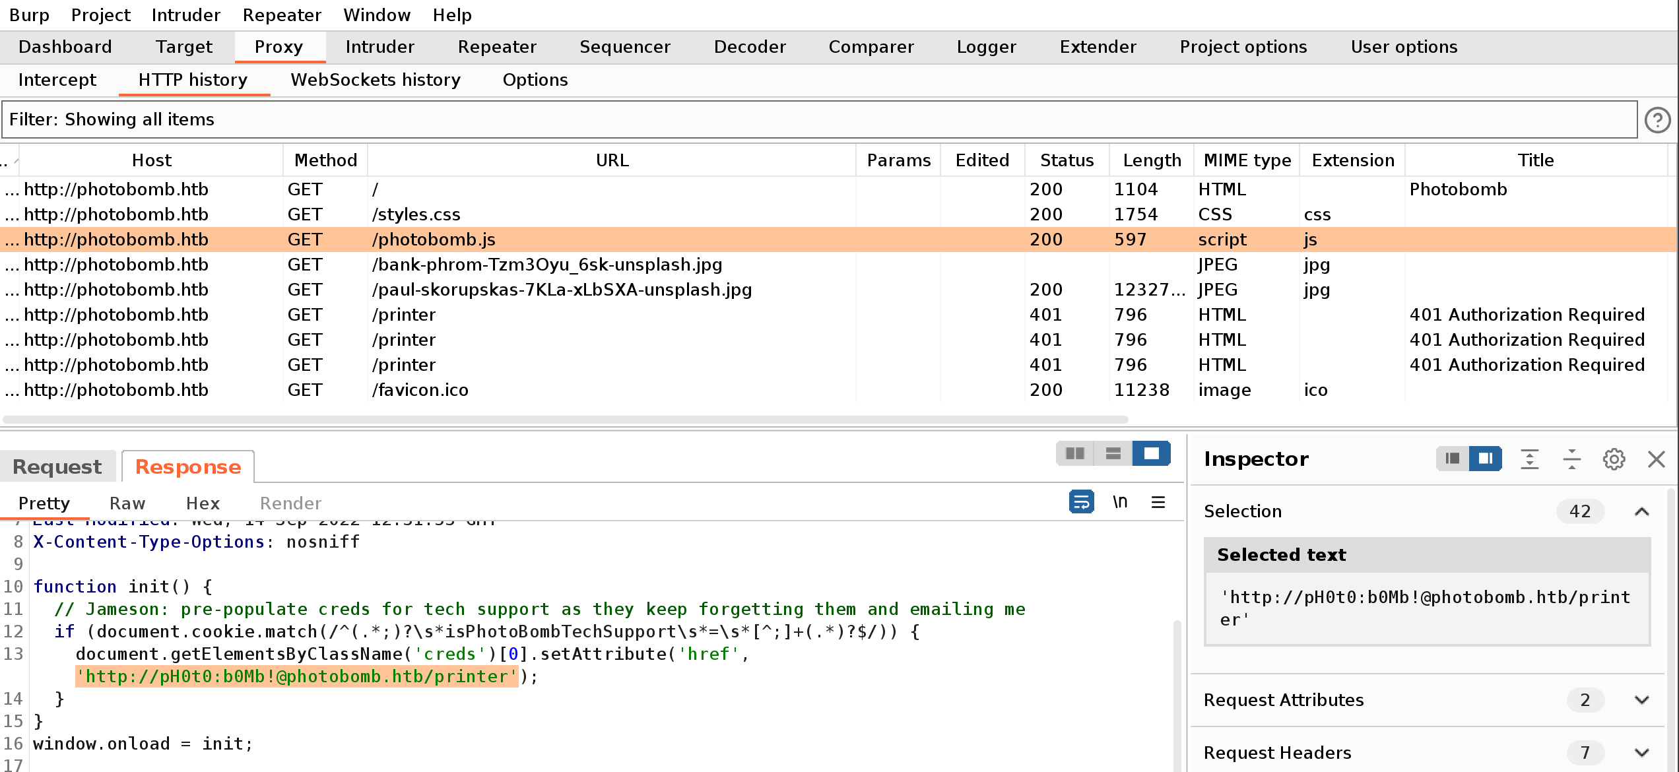The height and width of the screenshot is (772, 1679).
Task: Open the Intruder menu in the menu bar
Action: tap(186, 15)
